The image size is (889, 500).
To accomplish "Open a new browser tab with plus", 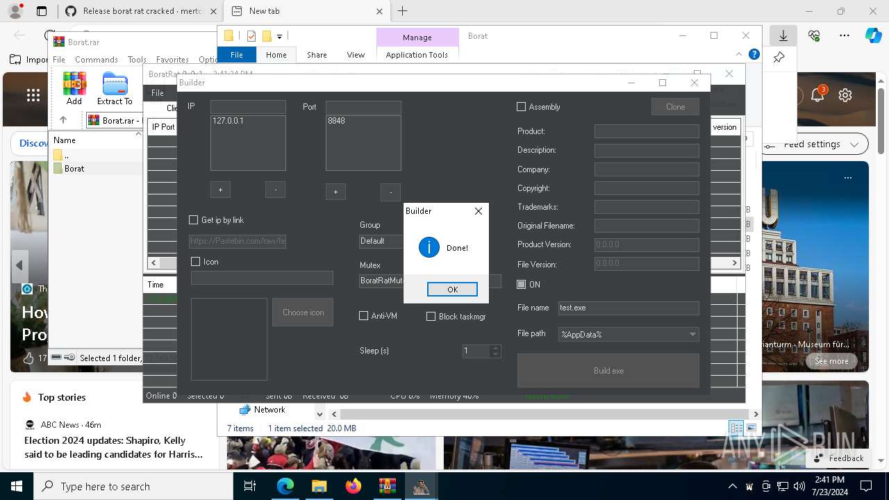I will [x=402, y=11].
